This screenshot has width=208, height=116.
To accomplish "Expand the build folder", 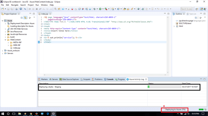I will click(5, 37).
